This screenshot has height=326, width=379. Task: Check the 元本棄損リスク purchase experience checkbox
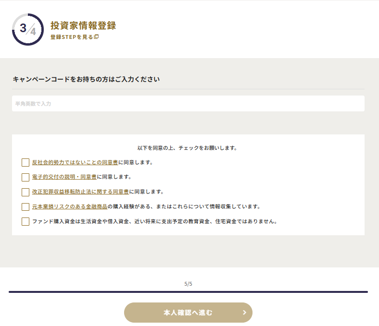point(25,207)
